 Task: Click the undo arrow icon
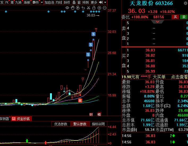tap(83, 8)
